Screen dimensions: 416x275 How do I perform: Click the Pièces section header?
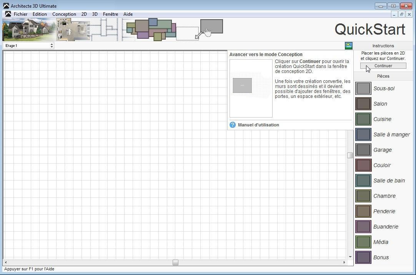[x=383, y=76]
